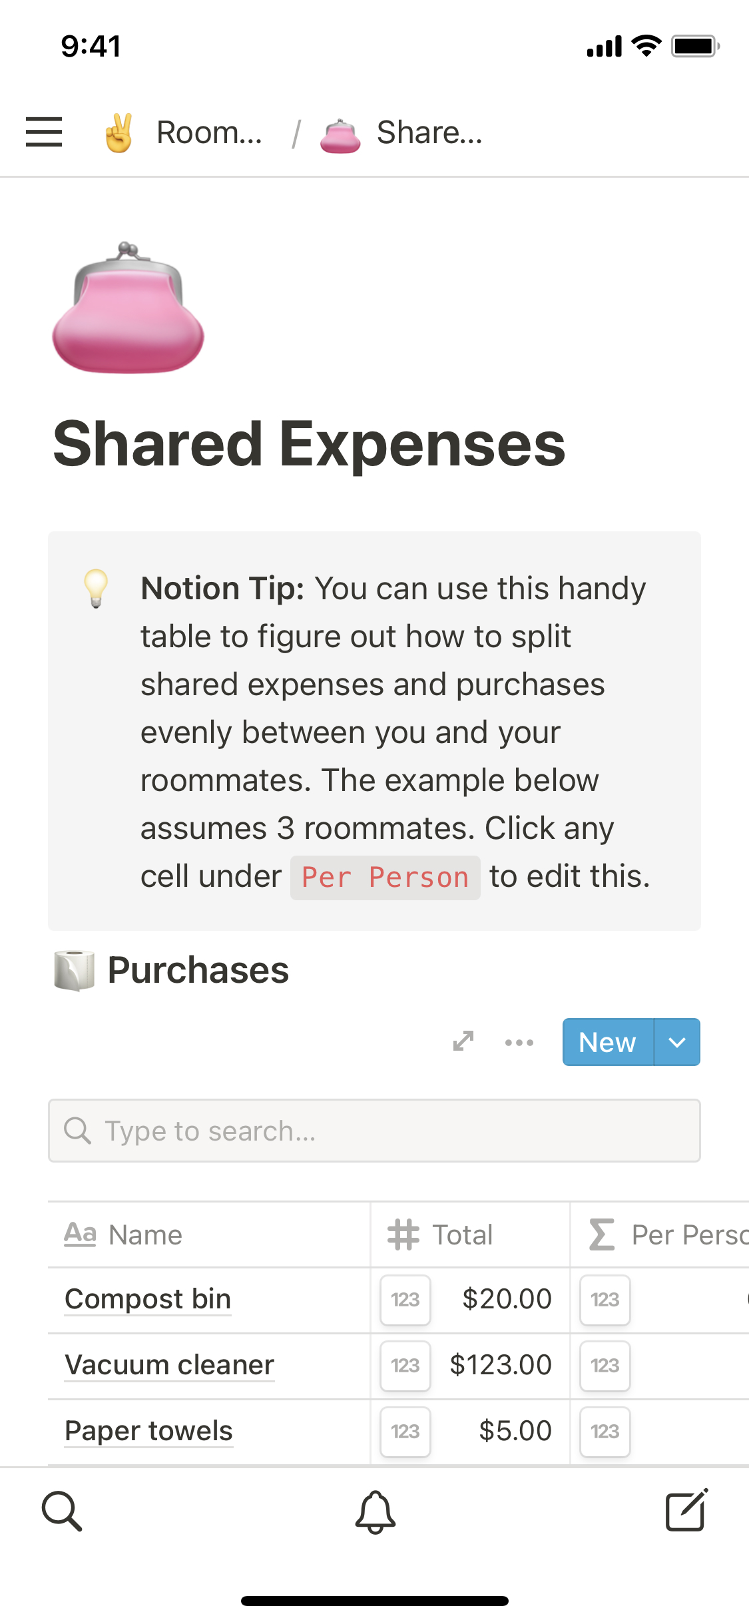
Task: Expand Purchases table to full page
Action: click(x=463, y=1041)
